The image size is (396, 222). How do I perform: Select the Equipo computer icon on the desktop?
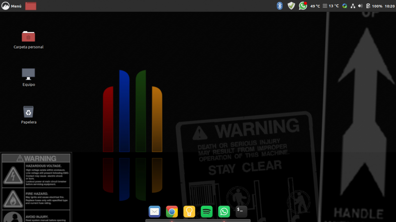[28, 74]
